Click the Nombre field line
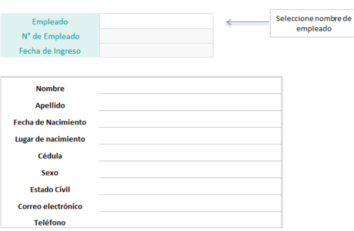 click(190, 86)
